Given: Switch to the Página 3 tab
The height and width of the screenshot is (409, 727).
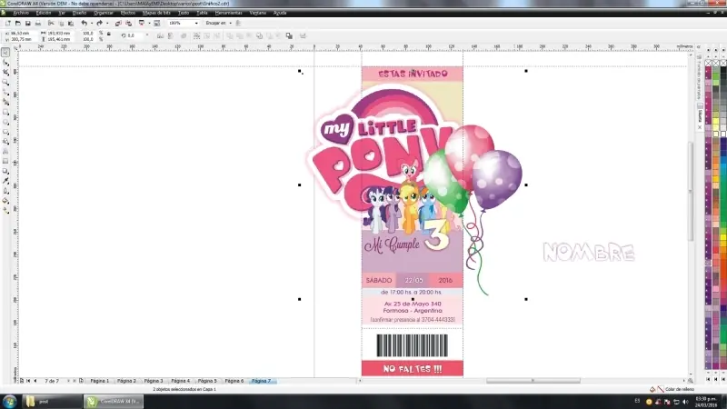Looking at the screenshot, I should pos(154,381).
